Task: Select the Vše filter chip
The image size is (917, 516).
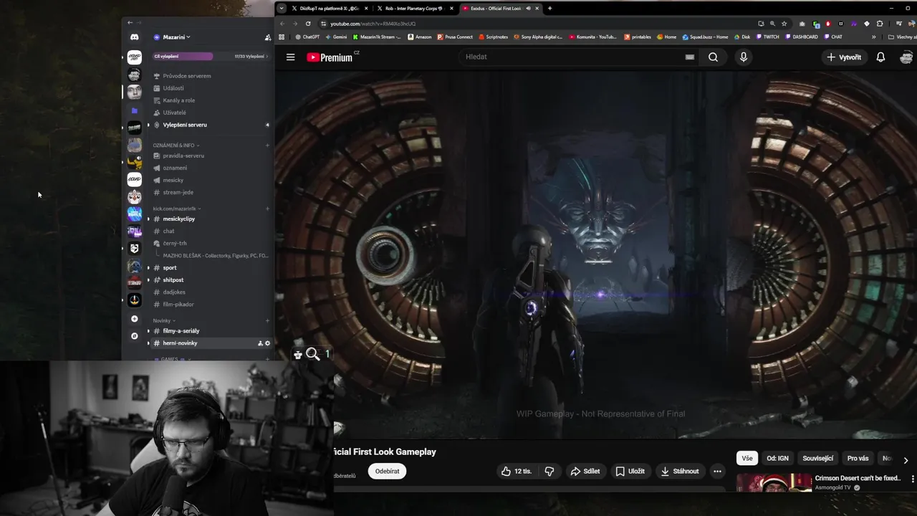Action: click(x=747, y=459)
